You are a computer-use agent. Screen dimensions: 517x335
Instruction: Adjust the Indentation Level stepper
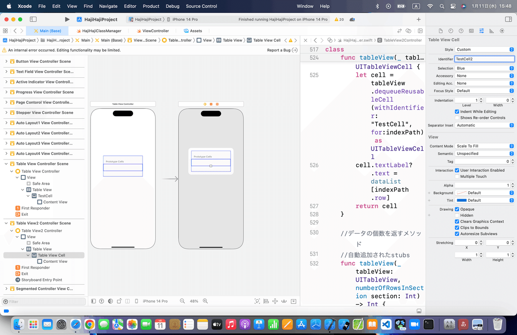pyautogui.click(x=481, y=100)
